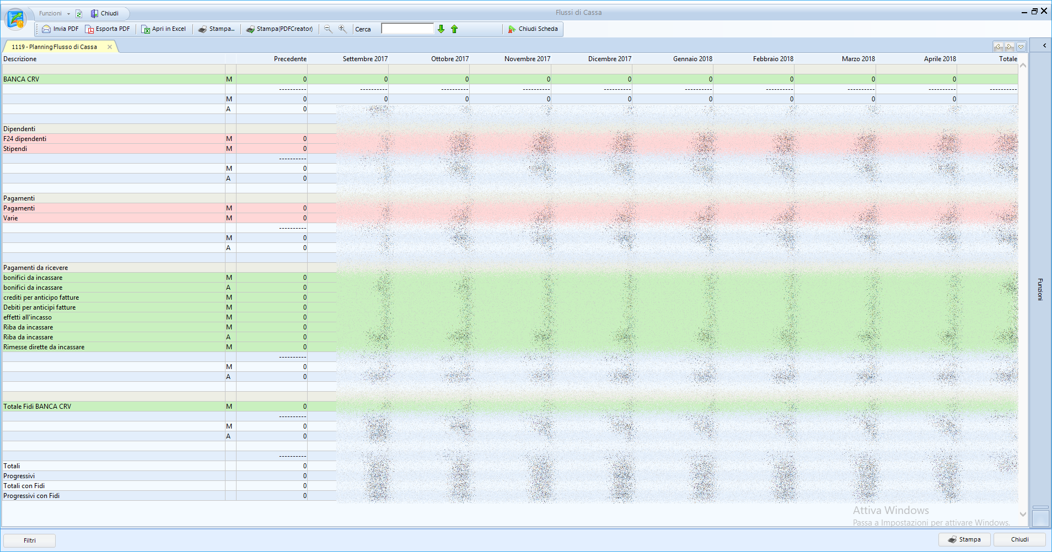
Task: Click the green down arrow search-next icon
Action: [441, 29]
